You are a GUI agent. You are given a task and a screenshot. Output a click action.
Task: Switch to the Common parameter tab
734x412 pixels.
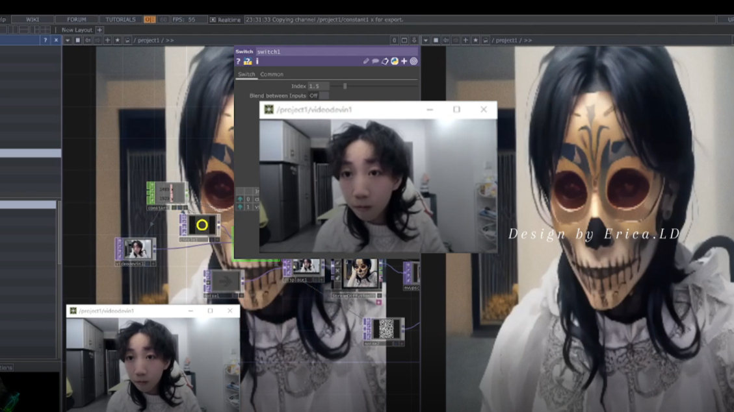[x=272, y=74]
